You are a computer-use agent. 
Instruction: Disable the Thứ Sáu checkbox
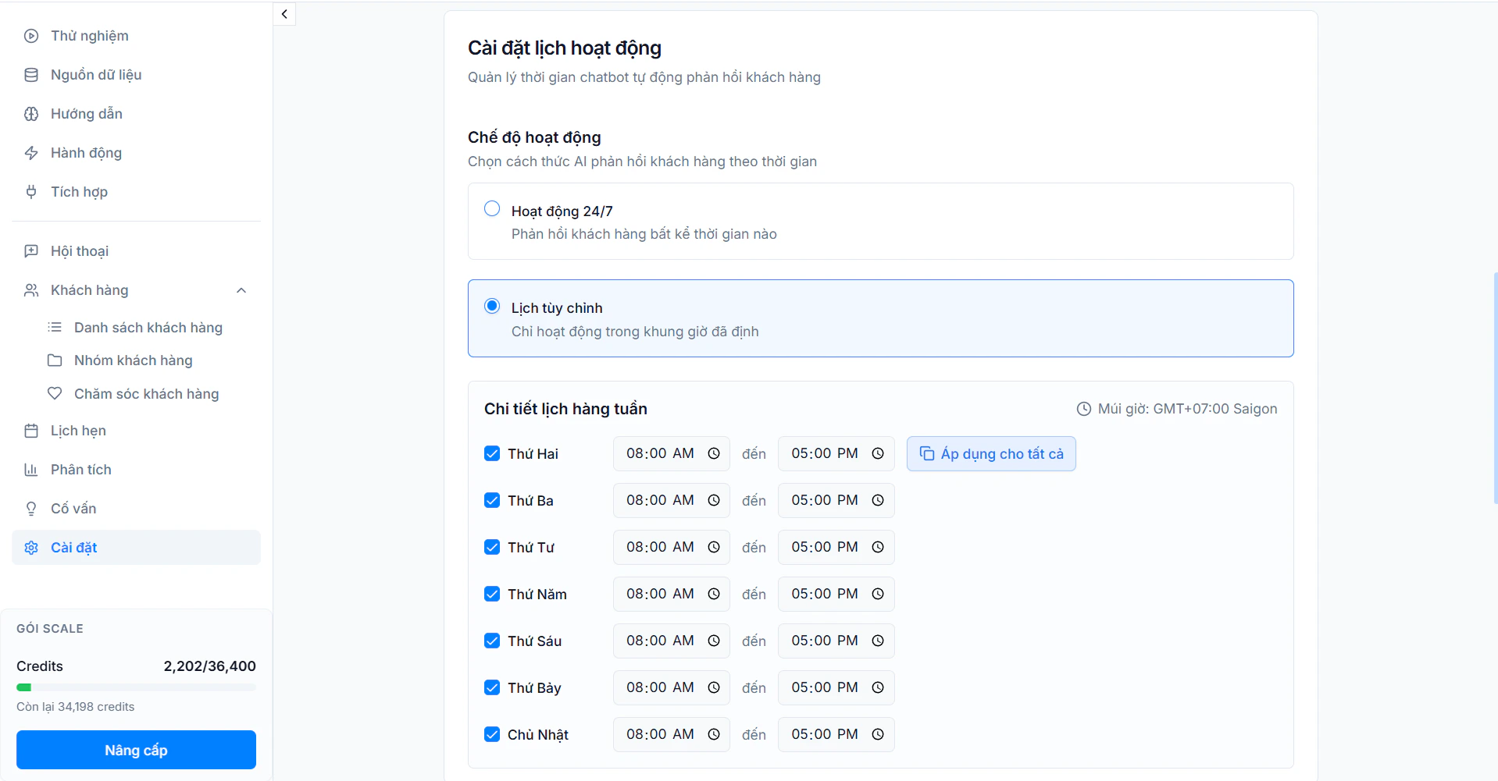pyautogui.click(x=492, y=641)
